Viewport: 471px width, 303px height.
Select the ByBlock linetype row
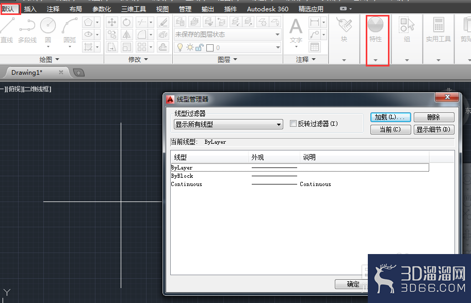tap(300, 176)
